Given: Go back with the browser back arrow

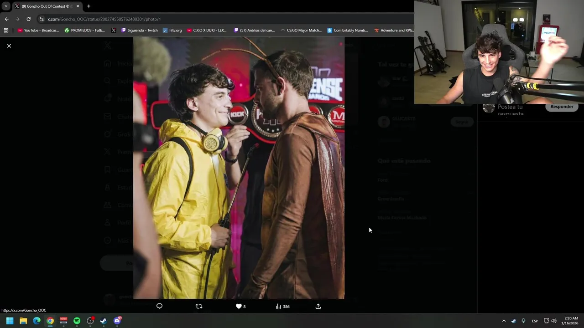Looking at the screenshot, I should pos(6,19).
